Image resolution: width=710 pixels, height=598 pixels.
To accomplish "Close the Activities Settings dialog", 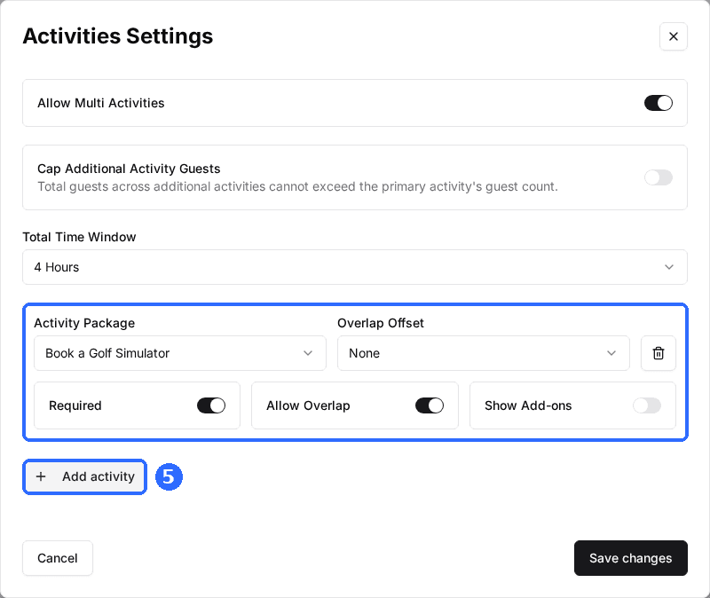I will [673, 36].
